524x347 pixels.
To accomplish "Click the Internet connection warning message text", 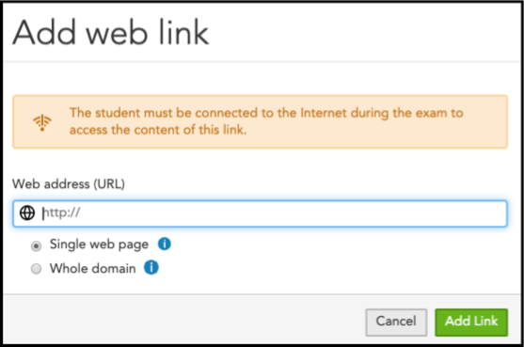I will pyautogui.click(x=266, y=121).
